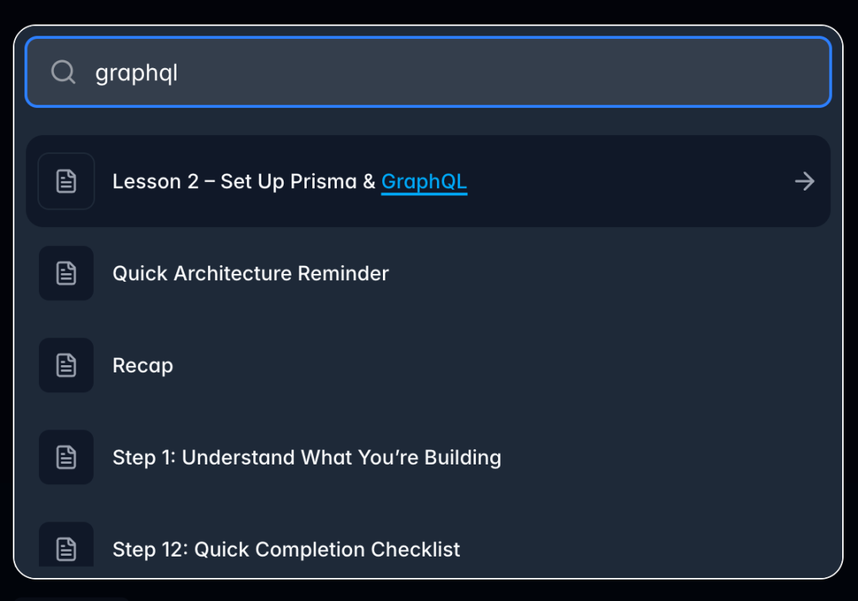Click the magnifying glass search icon
Image resolution: width=858 pixels, height=601 pixels.
click(x=63, y=71)
